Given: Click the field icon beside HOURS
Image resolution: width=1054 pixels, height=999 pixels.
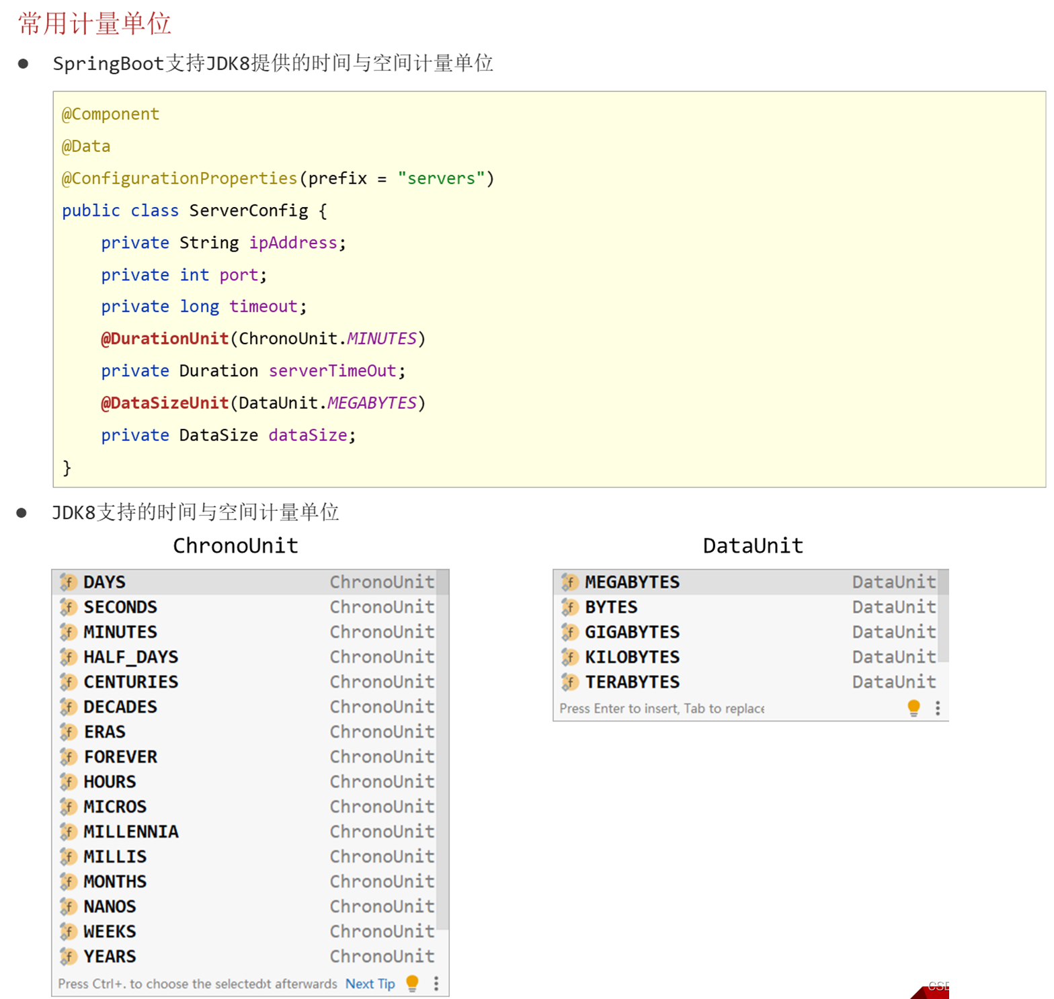Looking at the screenshot, I should 68,781.
